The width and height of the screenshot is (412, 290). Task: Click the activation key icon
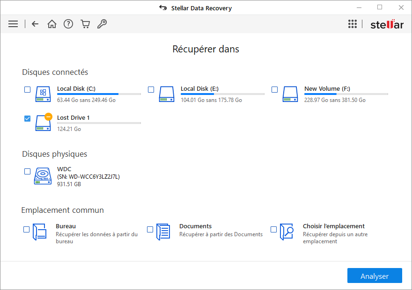coord(102,24)
